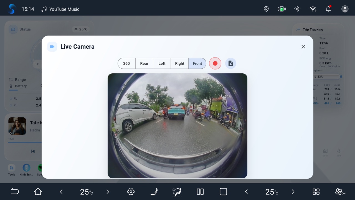Image resolution: width=355 pixels, height=200 pixels.
Task: Open recent apps square icon
Action: [x=223, y=192]
